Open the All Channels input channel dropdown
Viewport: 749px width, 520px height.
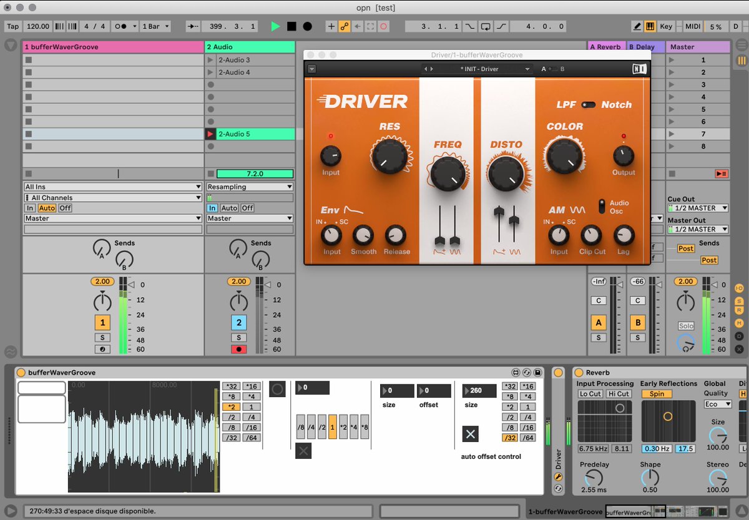[113, 197]
